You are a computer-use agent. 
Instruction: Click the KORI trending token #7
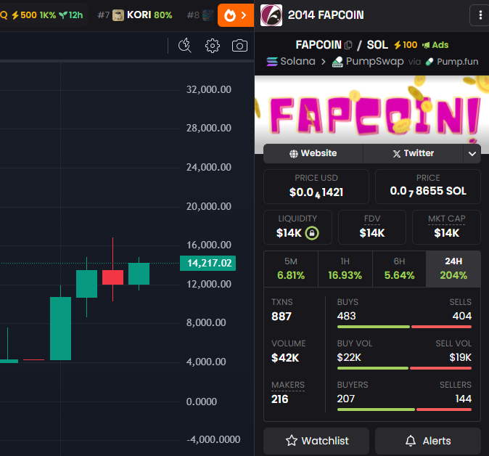pyautogui.click(x=135, y=15)
